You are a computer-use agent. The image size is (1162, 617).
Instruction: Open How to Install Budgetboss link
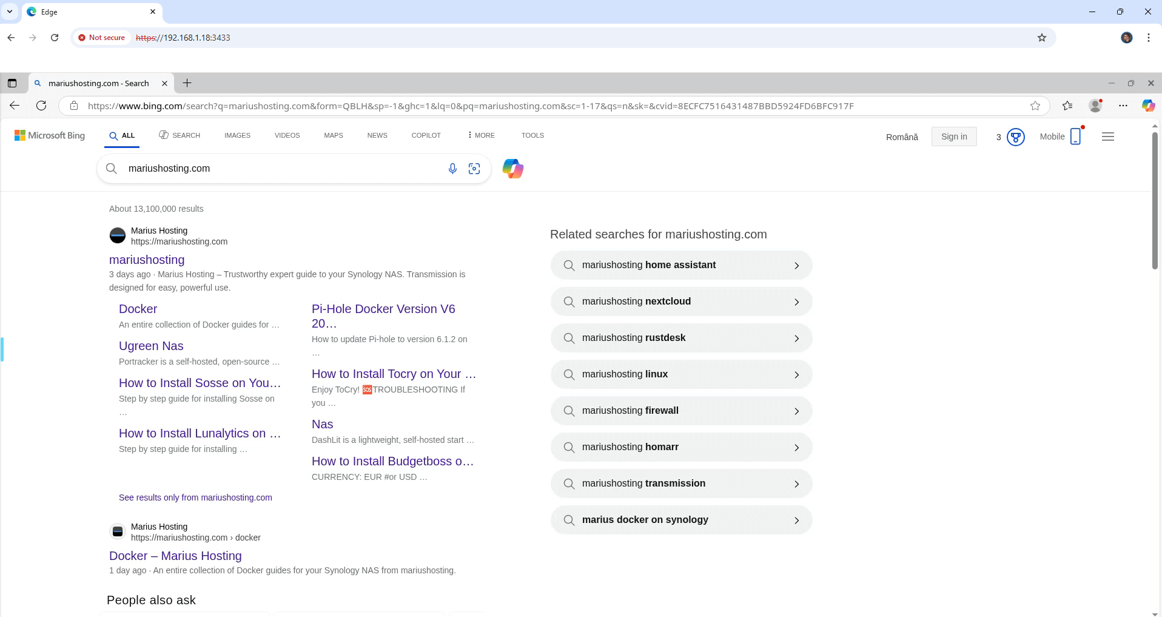(393, 461)
